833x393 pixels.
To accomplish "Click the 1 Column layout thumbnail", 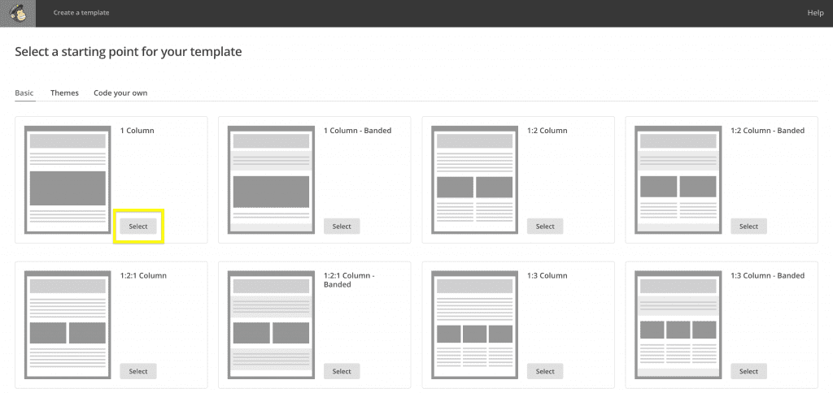I will (68, 179).
